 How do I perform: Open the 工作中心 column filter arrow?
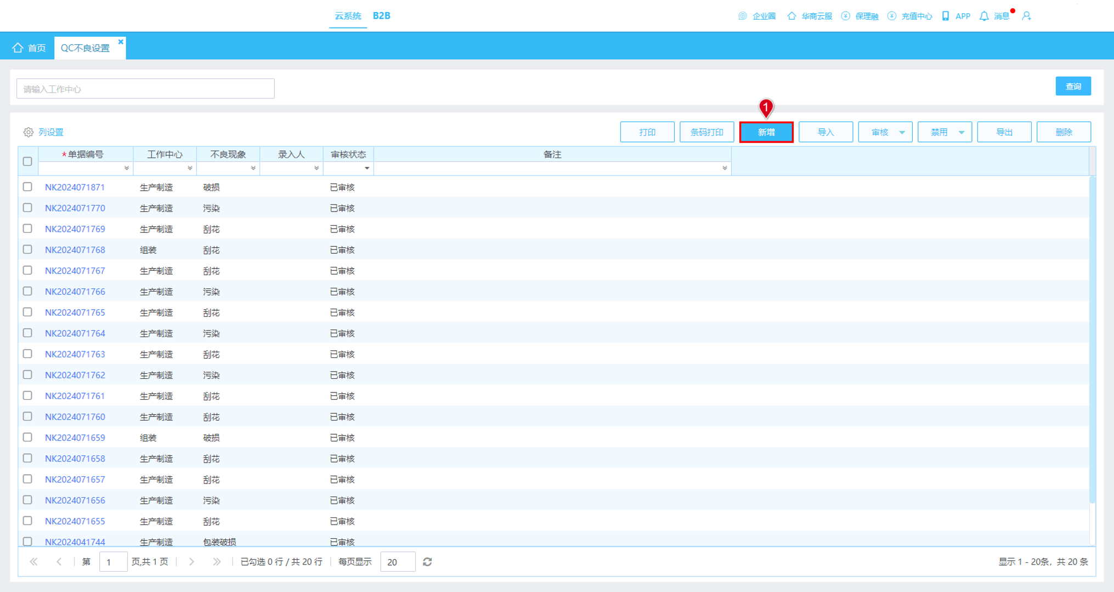tap(190, 168)
